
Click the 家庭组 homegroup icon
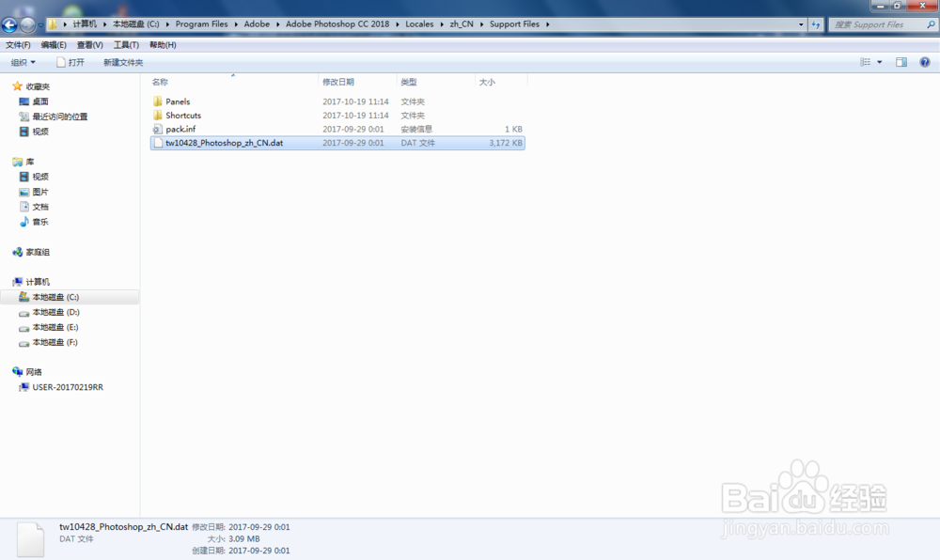tap(17, 252)
